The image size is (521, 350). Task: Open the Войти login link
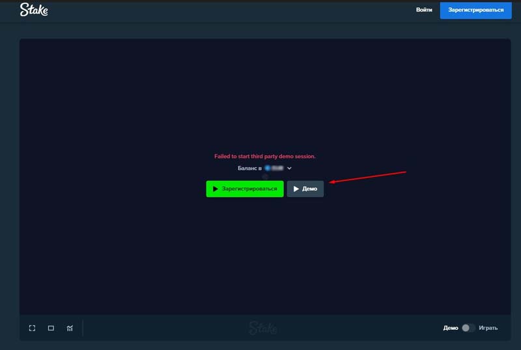(x=424, y=10)
